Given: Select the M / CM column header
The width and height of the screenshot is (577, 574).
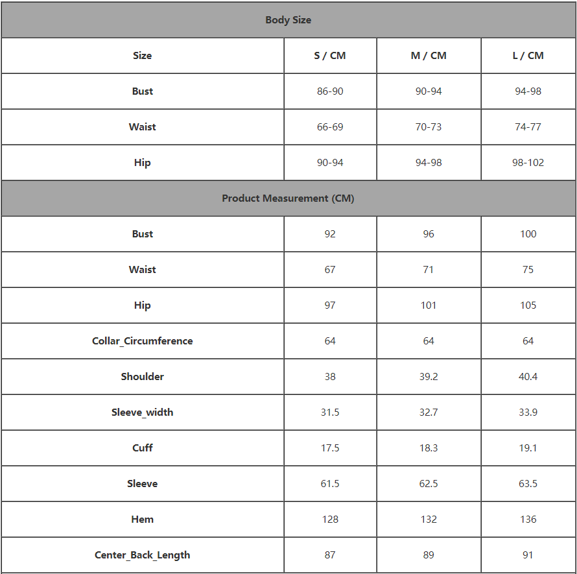Looking at the screenshot, I should (x=429, y=56).
